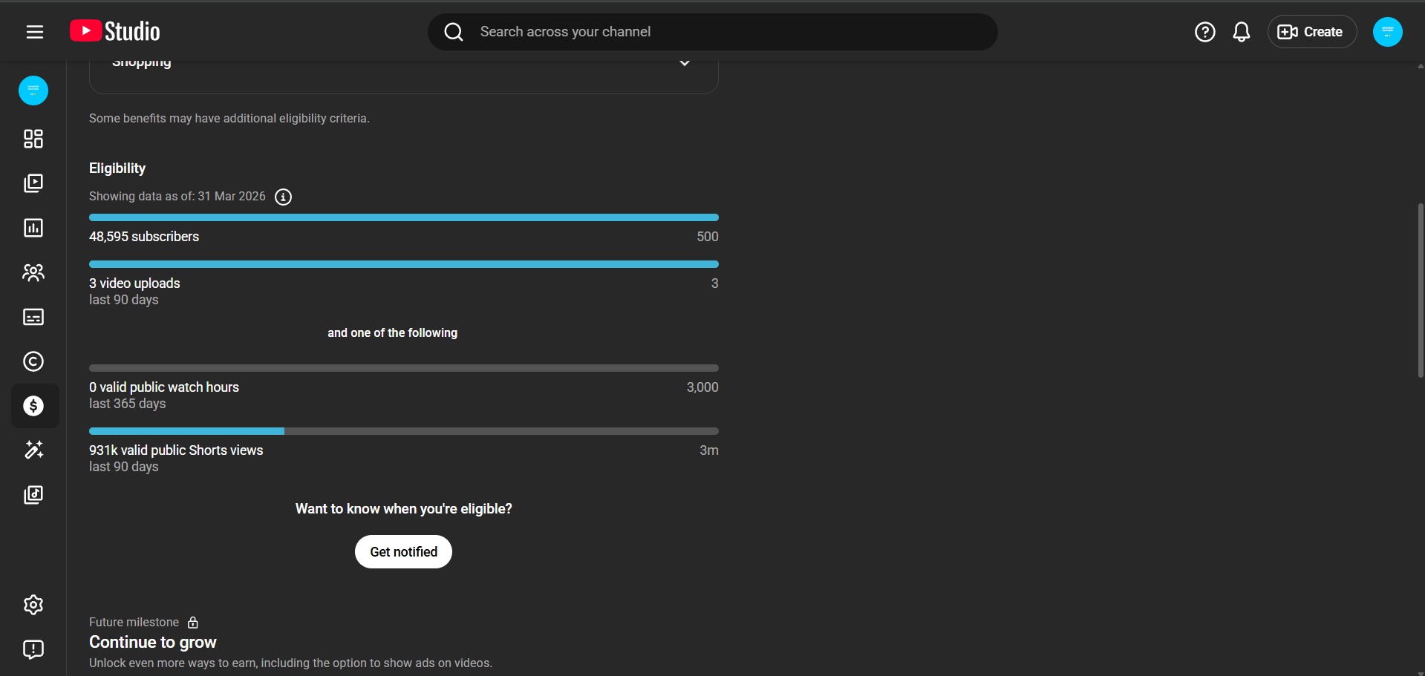Image resolution: width=1425 pixels, height=676 pixels.
Task: Open the Copyright sidebar icon
Action: pyautogui.click(x=33, y=361)
